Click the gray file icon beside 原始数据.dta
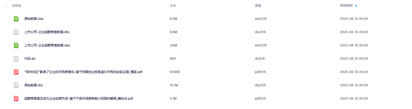Screen dimensions: 412x109 (x=16, y=85)
